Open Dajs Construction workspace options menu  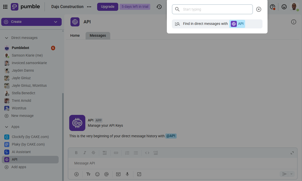tap(89, 7)
